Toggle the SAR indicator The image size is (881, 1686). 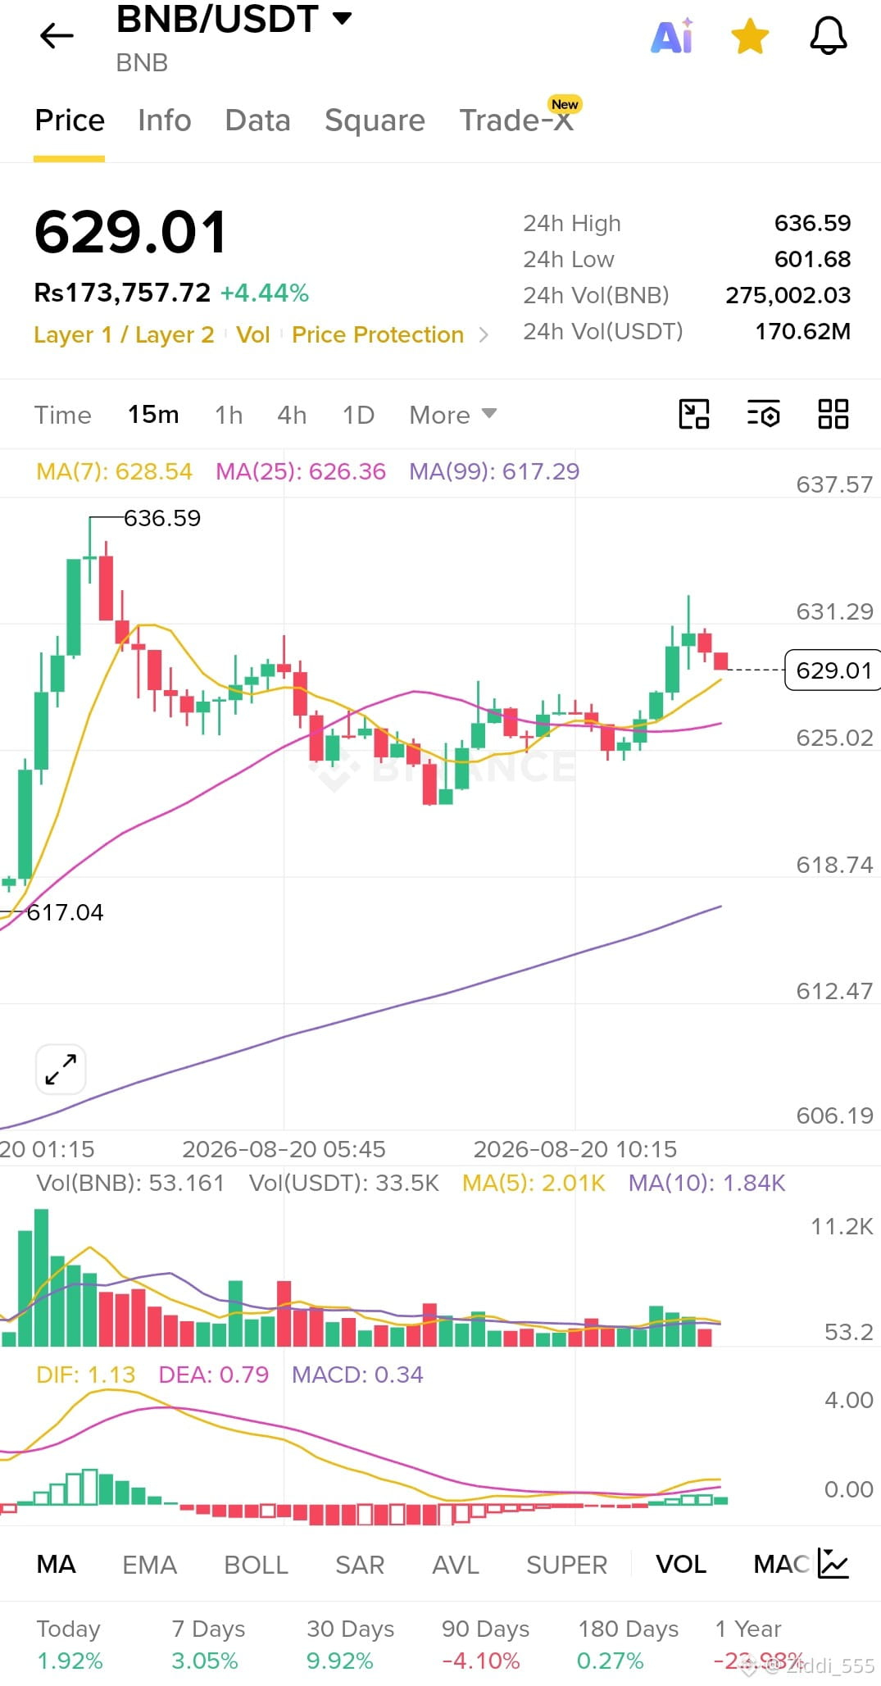tap(360, 1564)
